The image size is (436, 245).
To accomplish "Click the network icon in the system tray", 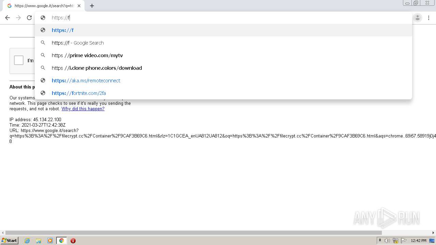I will [395, 241].
